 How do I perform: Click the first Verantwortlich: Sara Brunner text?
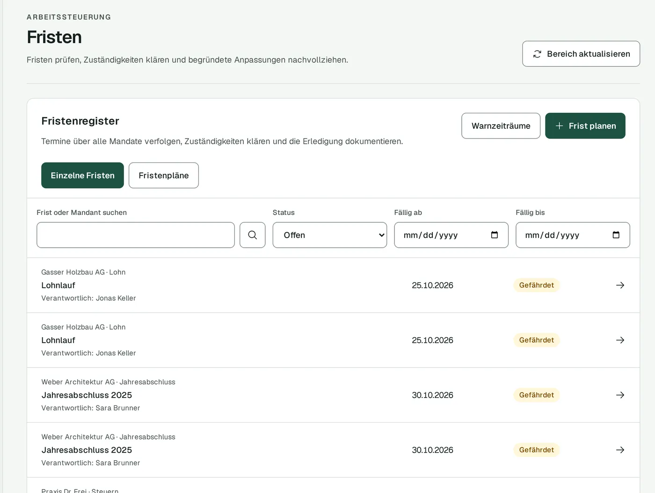pos(91,408)
